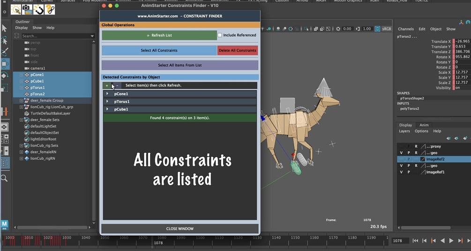Click Select All Items From List

click(179, 65)
